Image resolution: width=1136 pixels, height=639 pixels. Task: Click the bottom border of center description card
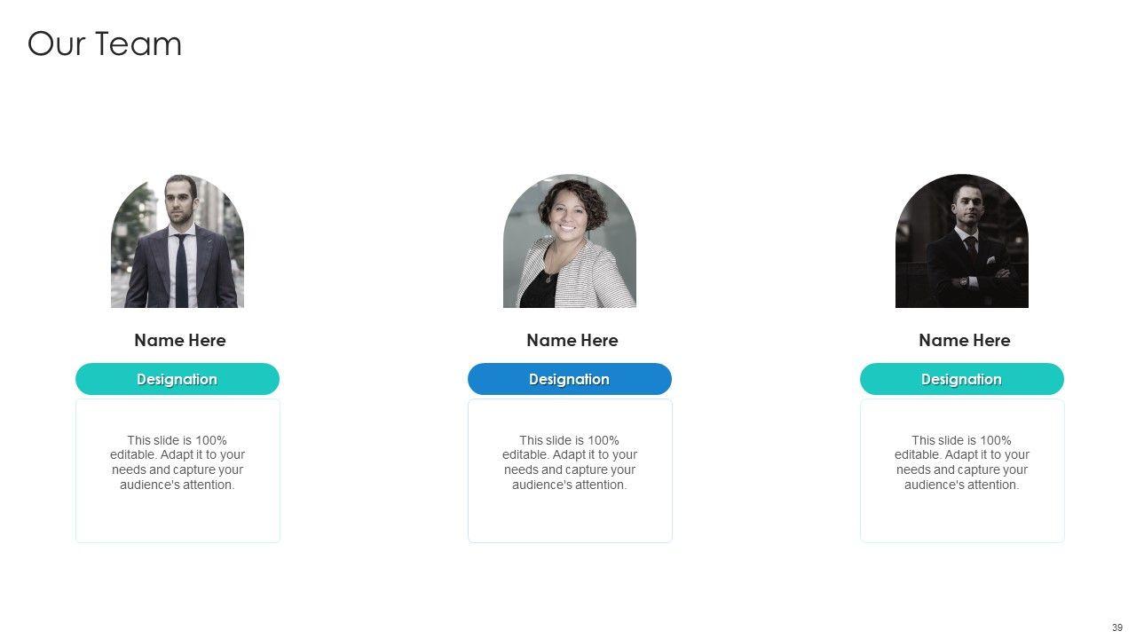click(x=570, y=541)
